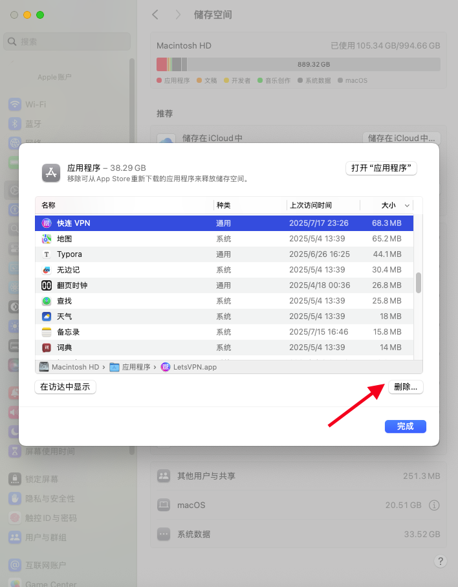Viewport: 458px width, 587px height.
Task: Click the 删除… delete button
Action: click(x=406, y=387)
